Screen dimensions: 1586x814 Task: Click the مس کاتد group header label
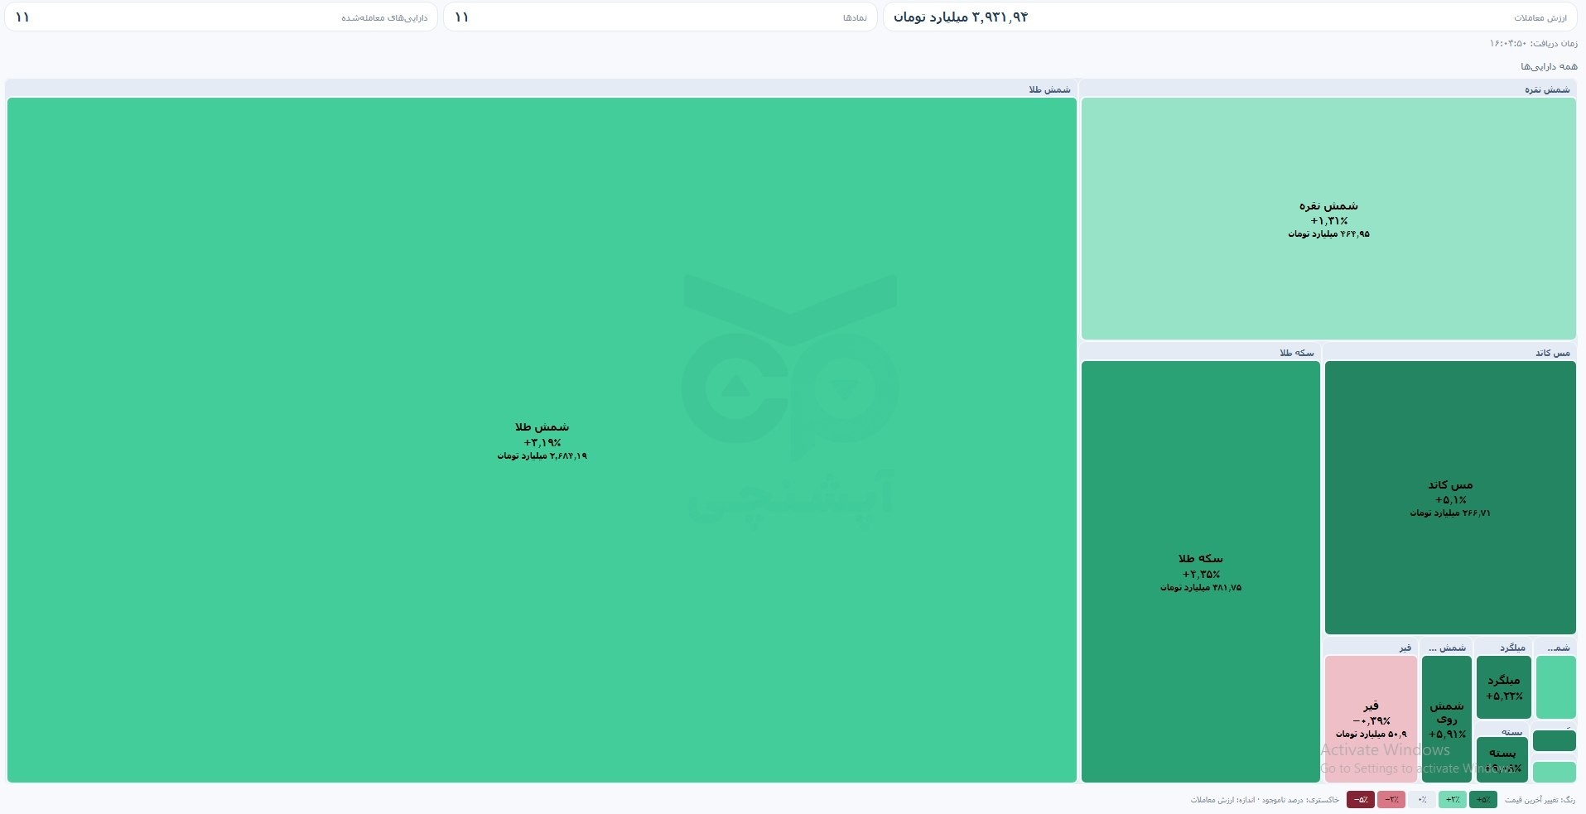1552,353
